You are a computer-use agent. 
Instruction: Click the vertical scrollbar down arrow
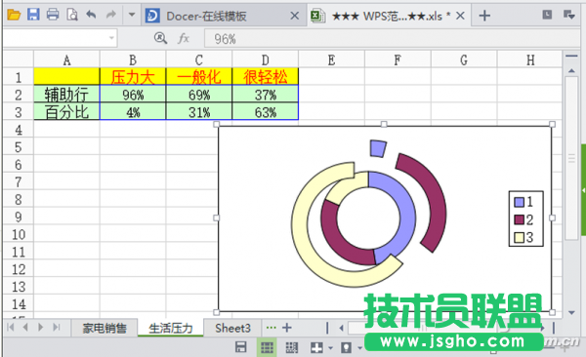571,312
